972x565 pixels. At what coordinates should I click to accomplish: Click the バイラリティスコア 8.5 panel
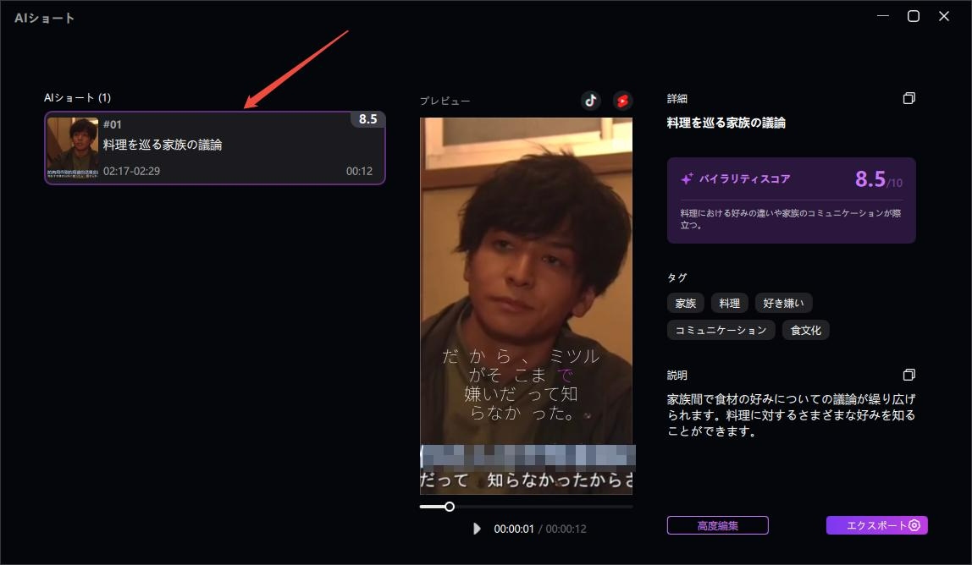point(791,200)
